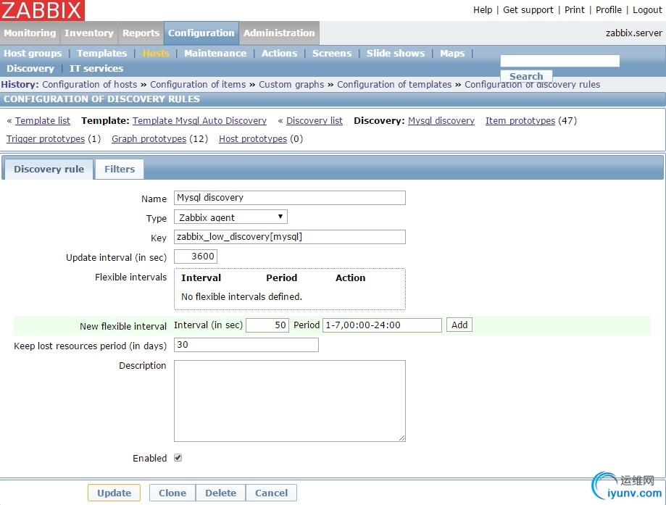This screenshot has width=666, height=505.
Task: Open the Maintenance submenu
Action: click(x=215, y=53)
